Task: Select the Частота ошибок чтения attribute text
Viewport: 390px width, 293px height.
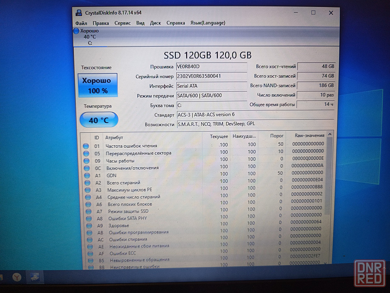Action: coord(131,146)
